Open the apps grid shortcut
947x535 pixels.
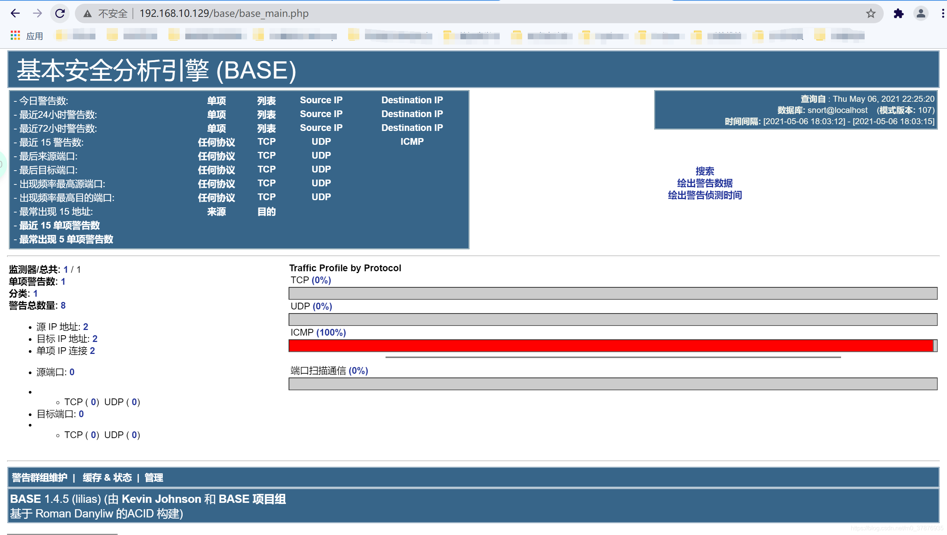pos(15,36)
